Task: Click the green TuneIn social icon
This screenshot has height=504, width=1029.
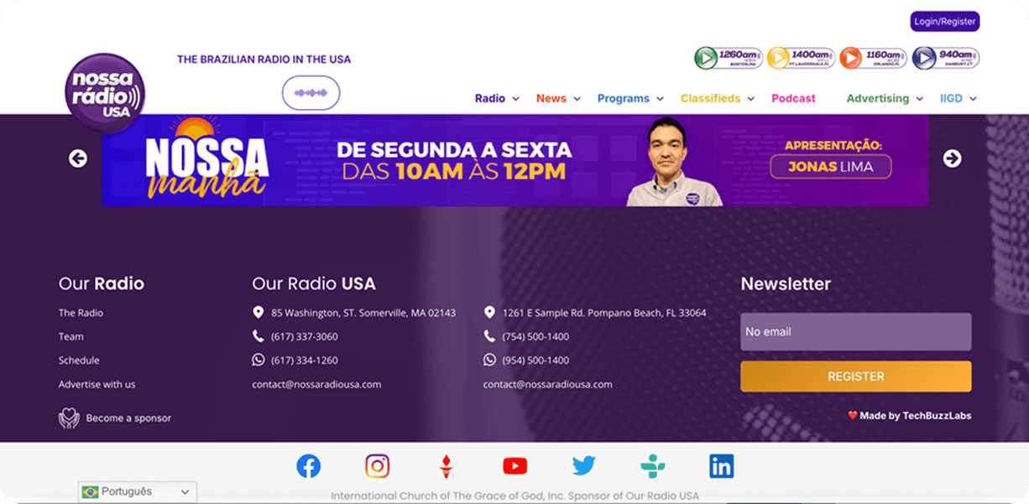Action: tap(652, 466)
